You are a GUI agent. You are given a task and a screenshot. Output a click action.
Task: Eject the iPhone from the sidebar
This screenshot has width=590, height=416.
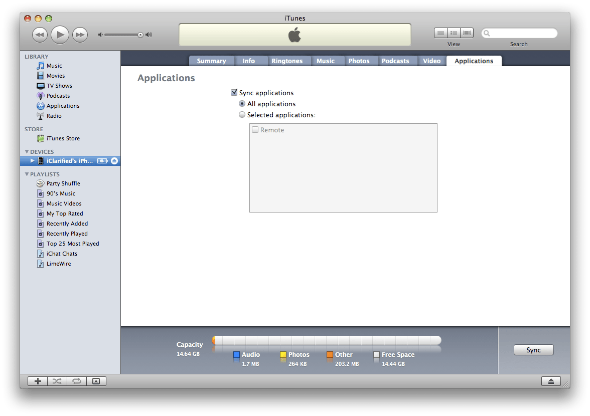pyautogui.click(x=114, y=161)
